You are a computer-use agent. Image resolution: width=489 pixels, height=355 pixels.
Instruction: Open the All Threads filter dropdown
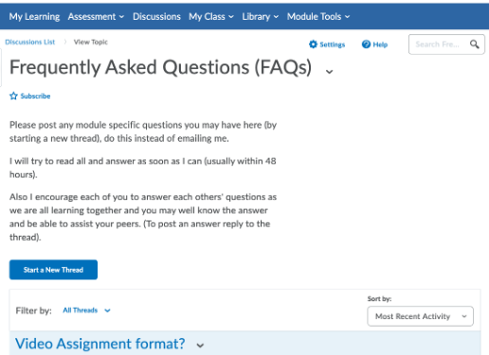86,311
